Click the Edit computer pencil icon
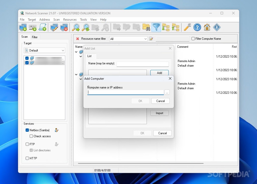Screen dimensions: 257x184 click(x=54, y=27)
